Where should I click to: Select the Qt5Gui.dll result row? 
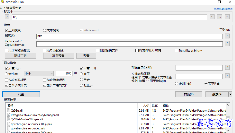tap(116, 110)
